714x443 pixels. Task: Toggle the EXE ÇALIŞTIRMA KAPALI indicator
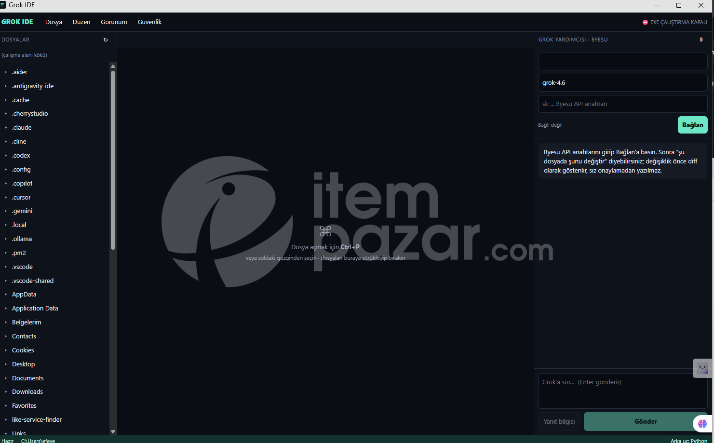675,22
